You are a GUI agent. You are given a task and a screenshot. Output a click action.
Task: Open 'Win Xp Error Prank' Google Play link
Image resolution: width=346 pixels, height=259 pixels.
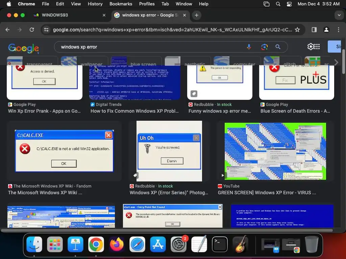click(x=44, y=111)
